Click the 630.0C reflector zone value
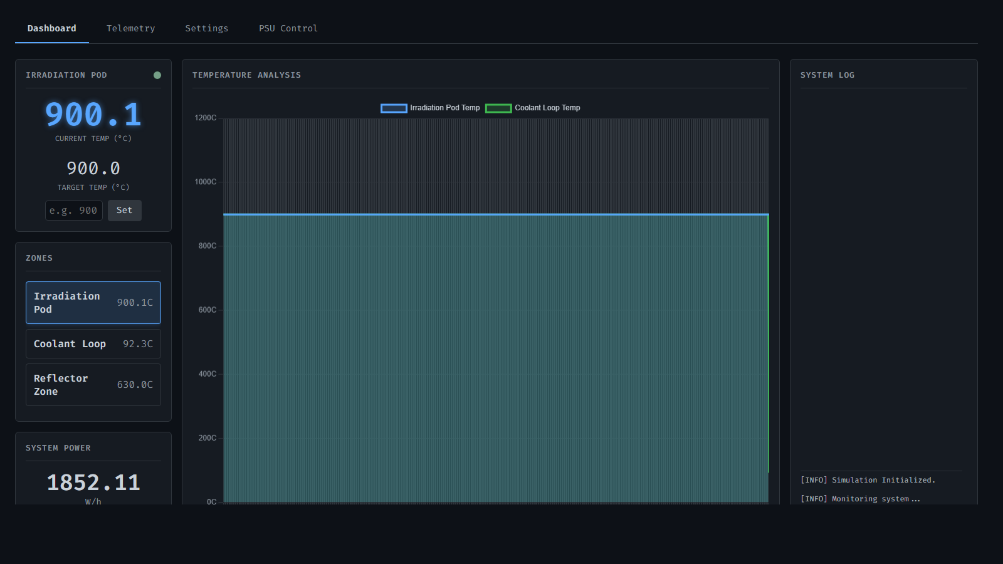Screen dimensions: 1003x564 [135, 385]
